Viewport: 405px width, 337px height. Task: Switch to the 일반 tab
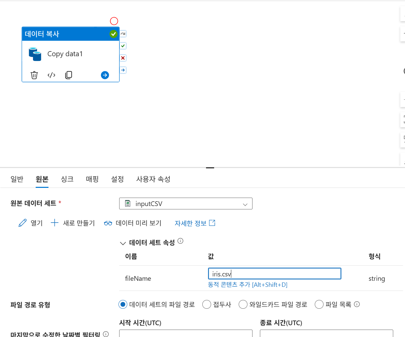[17, 179]
